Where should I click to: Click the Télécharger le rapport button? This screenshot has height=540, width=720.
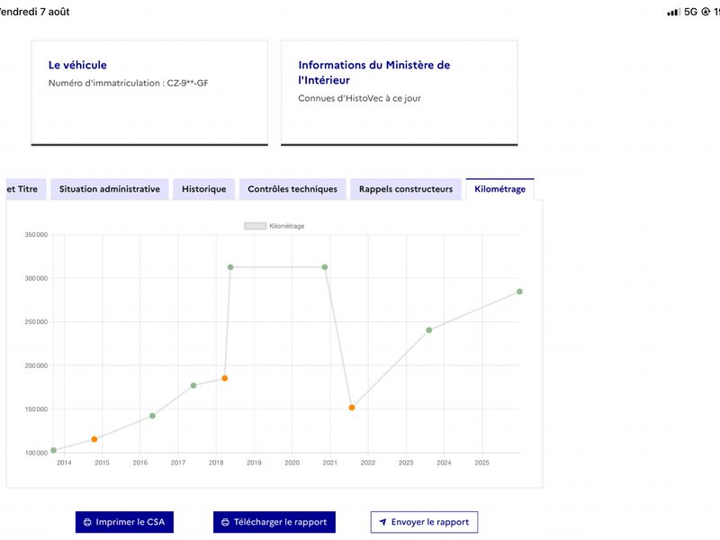point(274,522)
